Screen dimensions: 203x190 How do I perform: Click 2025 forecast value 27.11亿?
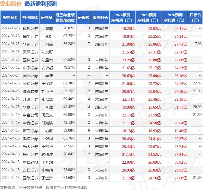pos(154,52)
